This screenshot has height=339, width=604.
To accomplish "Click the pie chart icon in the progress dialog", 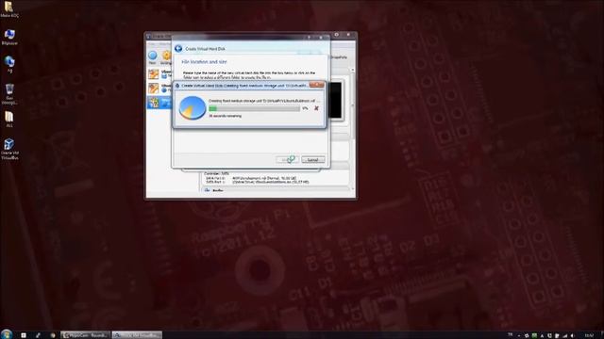I will click(x=192, y=108).
